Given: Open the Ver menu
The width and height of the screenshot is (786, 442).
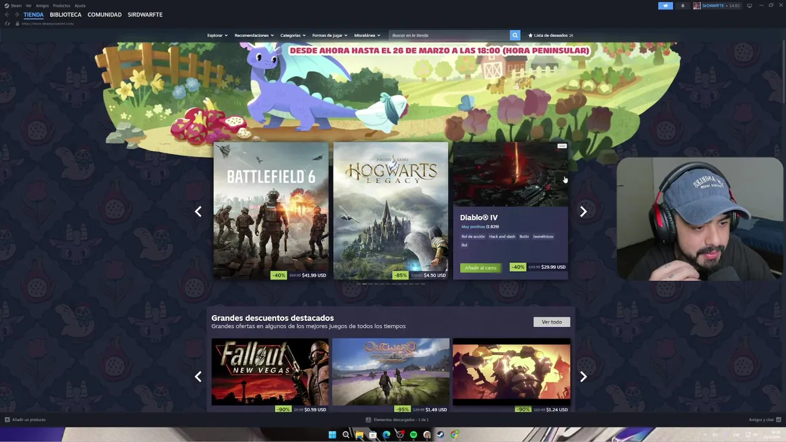Looking at the screenshot, I should 28,6.
